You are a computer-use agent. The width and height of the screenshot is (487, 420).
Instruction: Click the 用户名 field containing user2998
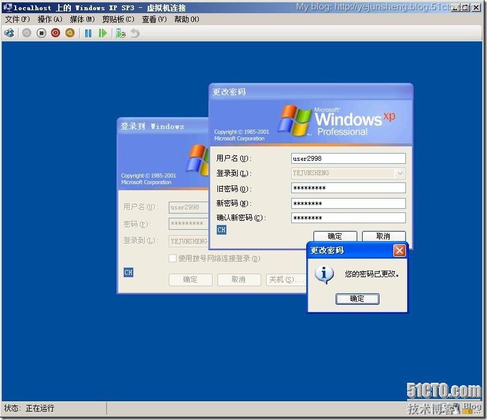tap(348, 158)
